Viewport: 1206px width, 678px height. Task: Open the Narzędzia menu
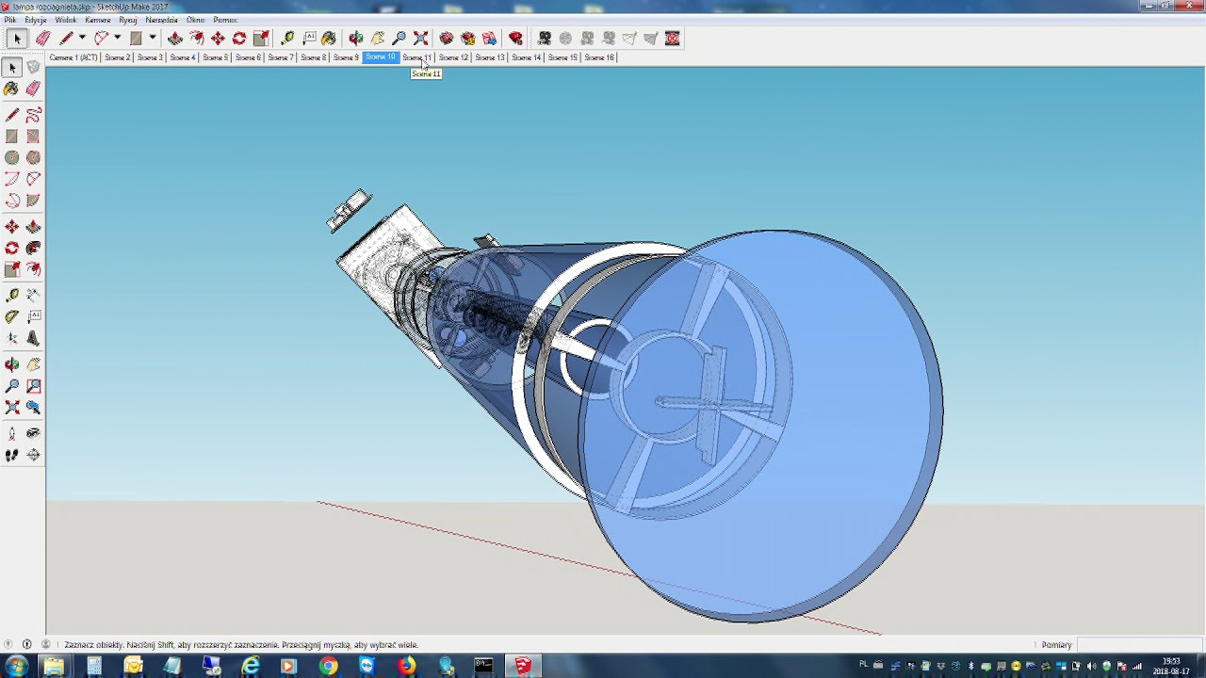coord(162,20)
